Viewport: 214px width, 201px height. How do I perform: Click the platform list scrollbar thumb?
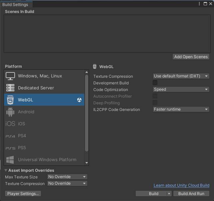pos(87,113)
